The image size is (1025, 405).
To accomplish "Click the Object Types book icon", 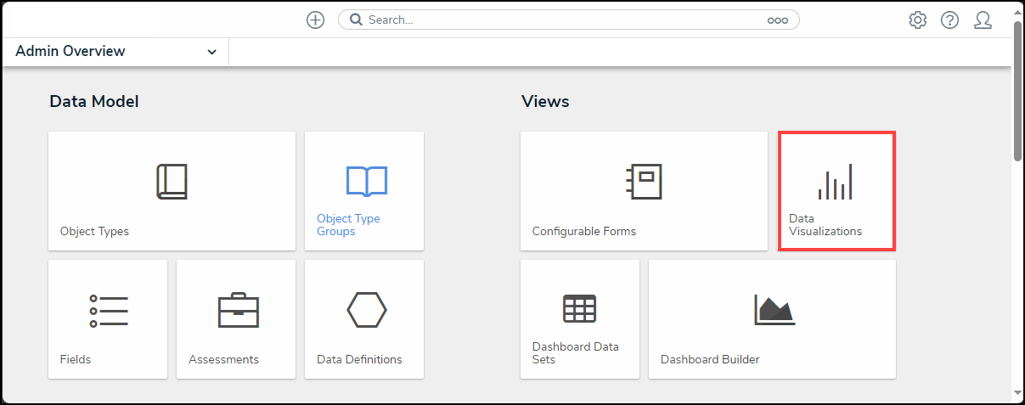I will pyautogui.click(x=172, y=182).
